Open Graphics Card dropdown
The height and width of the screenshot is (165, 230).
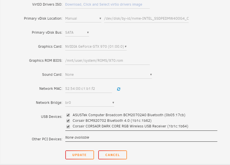click(96, 47)
